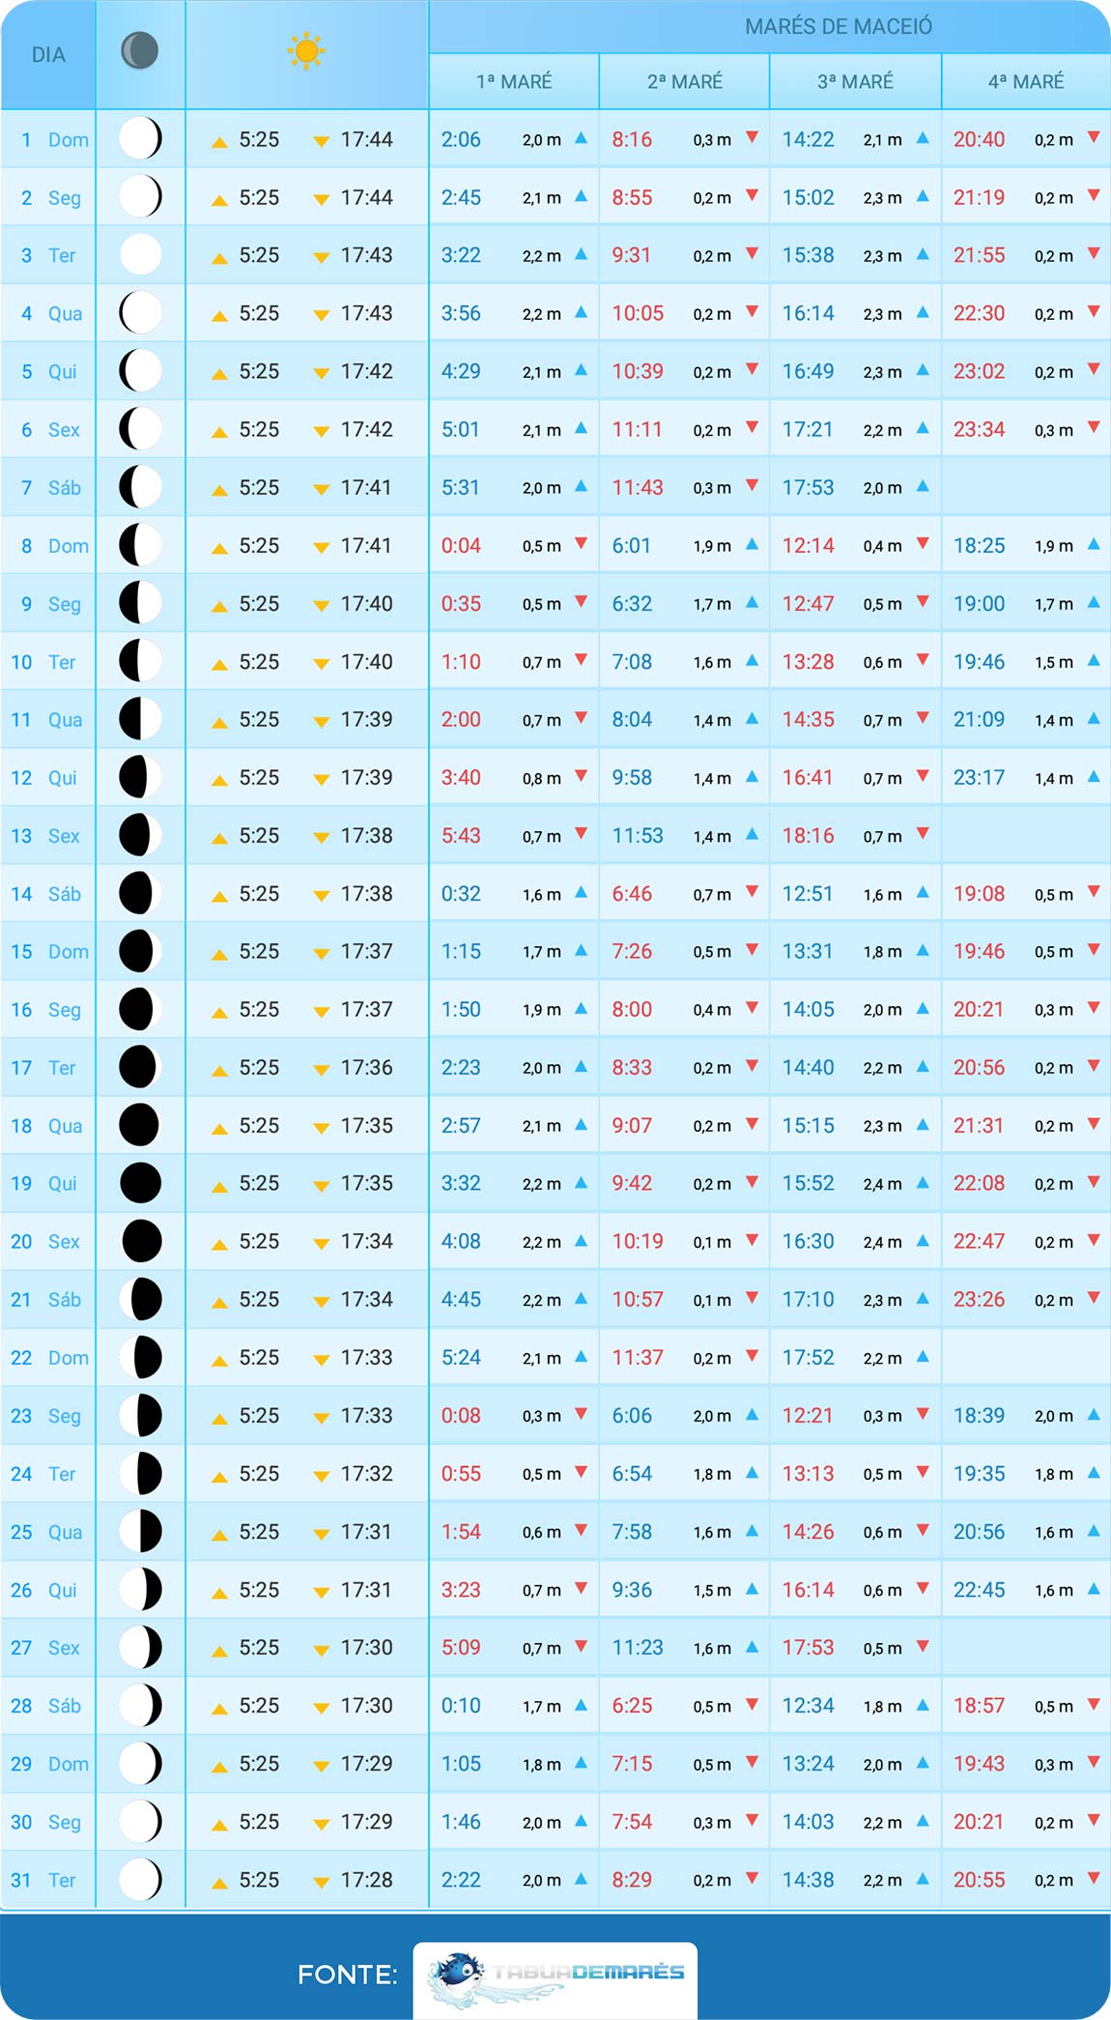
Task: Click red falling arrow for 0:04 tide
Action: pyautogui.click(x=581, y=544)
